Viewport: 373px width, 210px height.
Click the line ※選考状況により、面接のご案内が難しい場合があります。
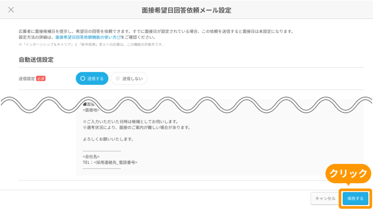(136, 127)
